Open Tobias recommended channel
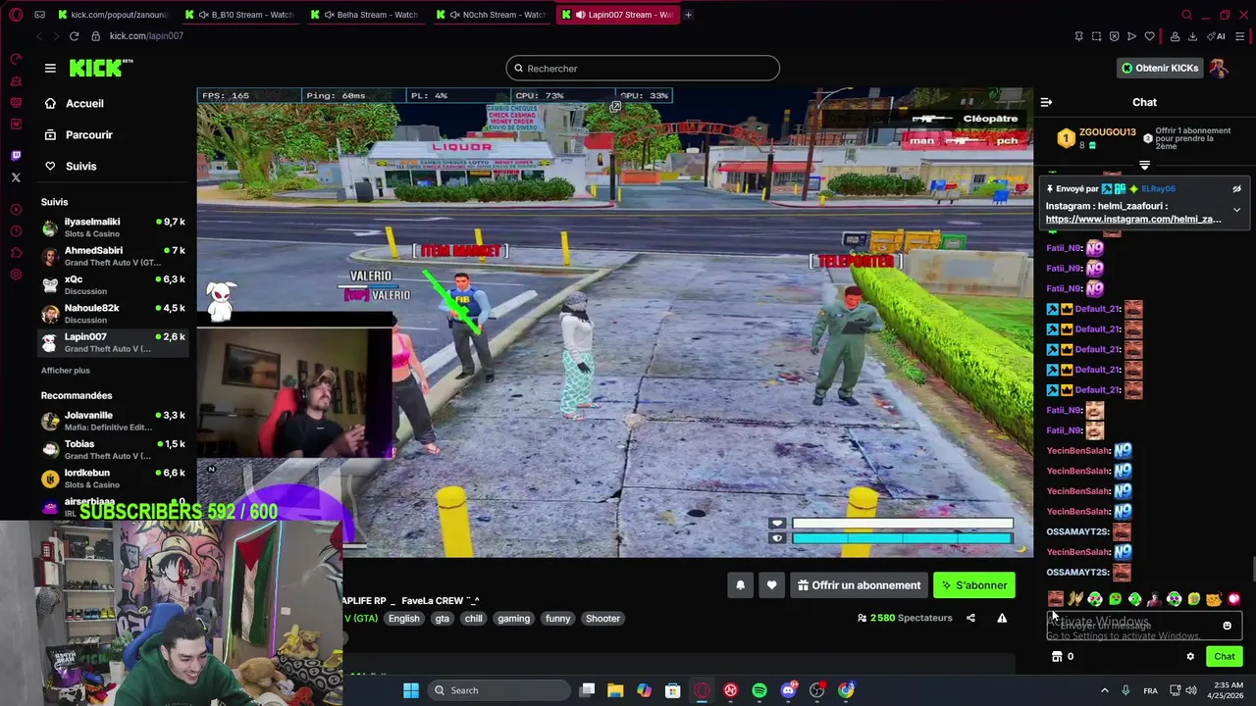The width and height of the screenshot is (1256, 706). click(113, 449)
